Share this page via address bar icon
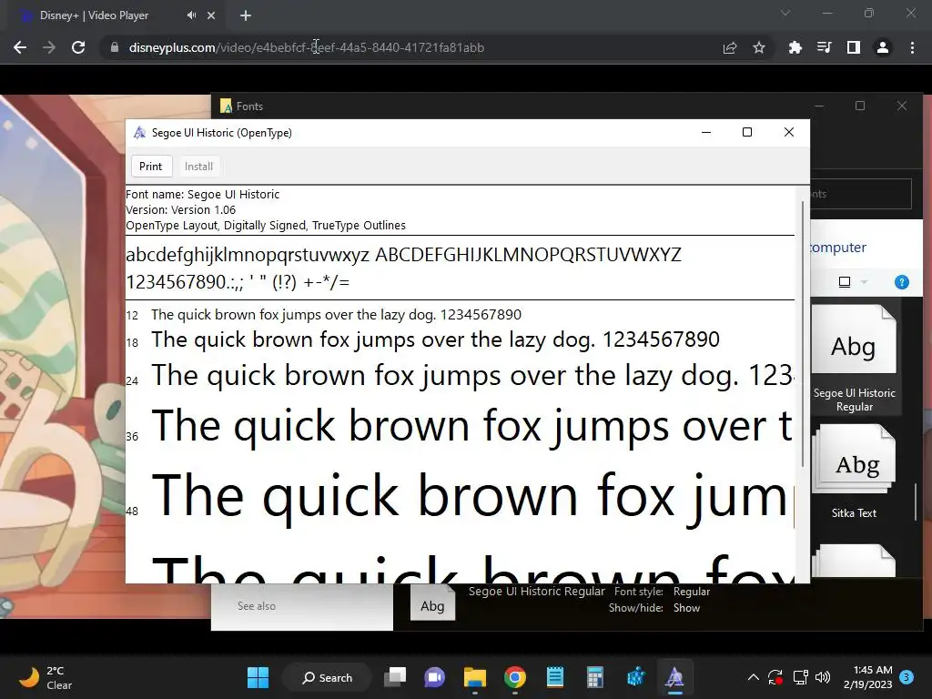 coord(730,47)
